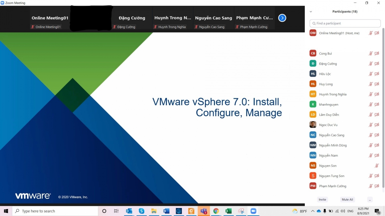Show hidden system tray icons
The height and width of the screenshot is (216, 385).
[x=313, y=211]
